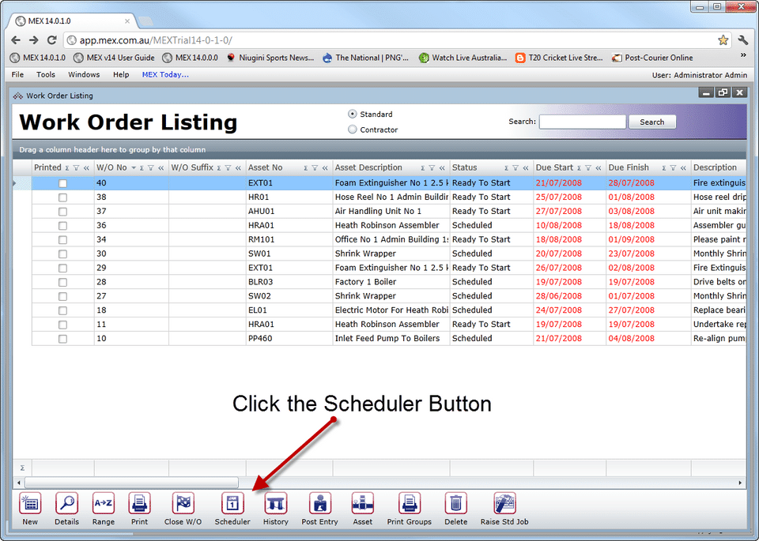Collapse the Status column chevron
This screenshot has height=541, width=759.
[526, 167]
